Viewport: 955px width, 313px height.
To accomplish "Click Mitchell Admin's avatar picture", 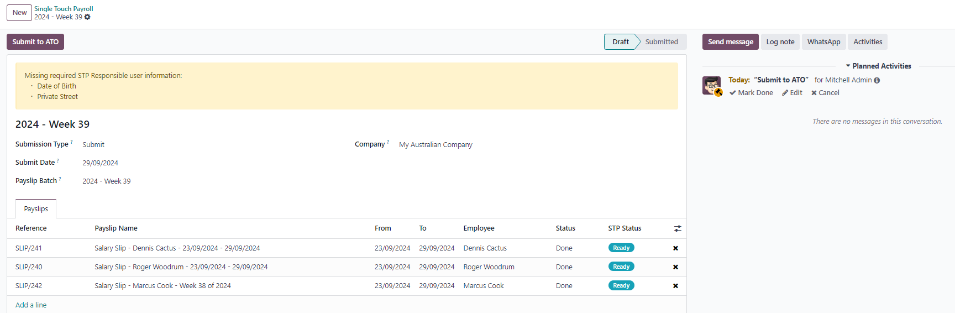I will click(x=712, y=86).
